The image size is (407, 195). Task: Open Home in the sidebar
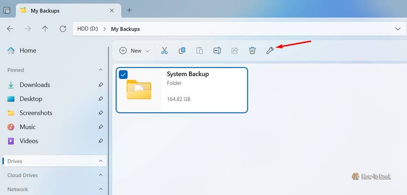pos(28,51)
